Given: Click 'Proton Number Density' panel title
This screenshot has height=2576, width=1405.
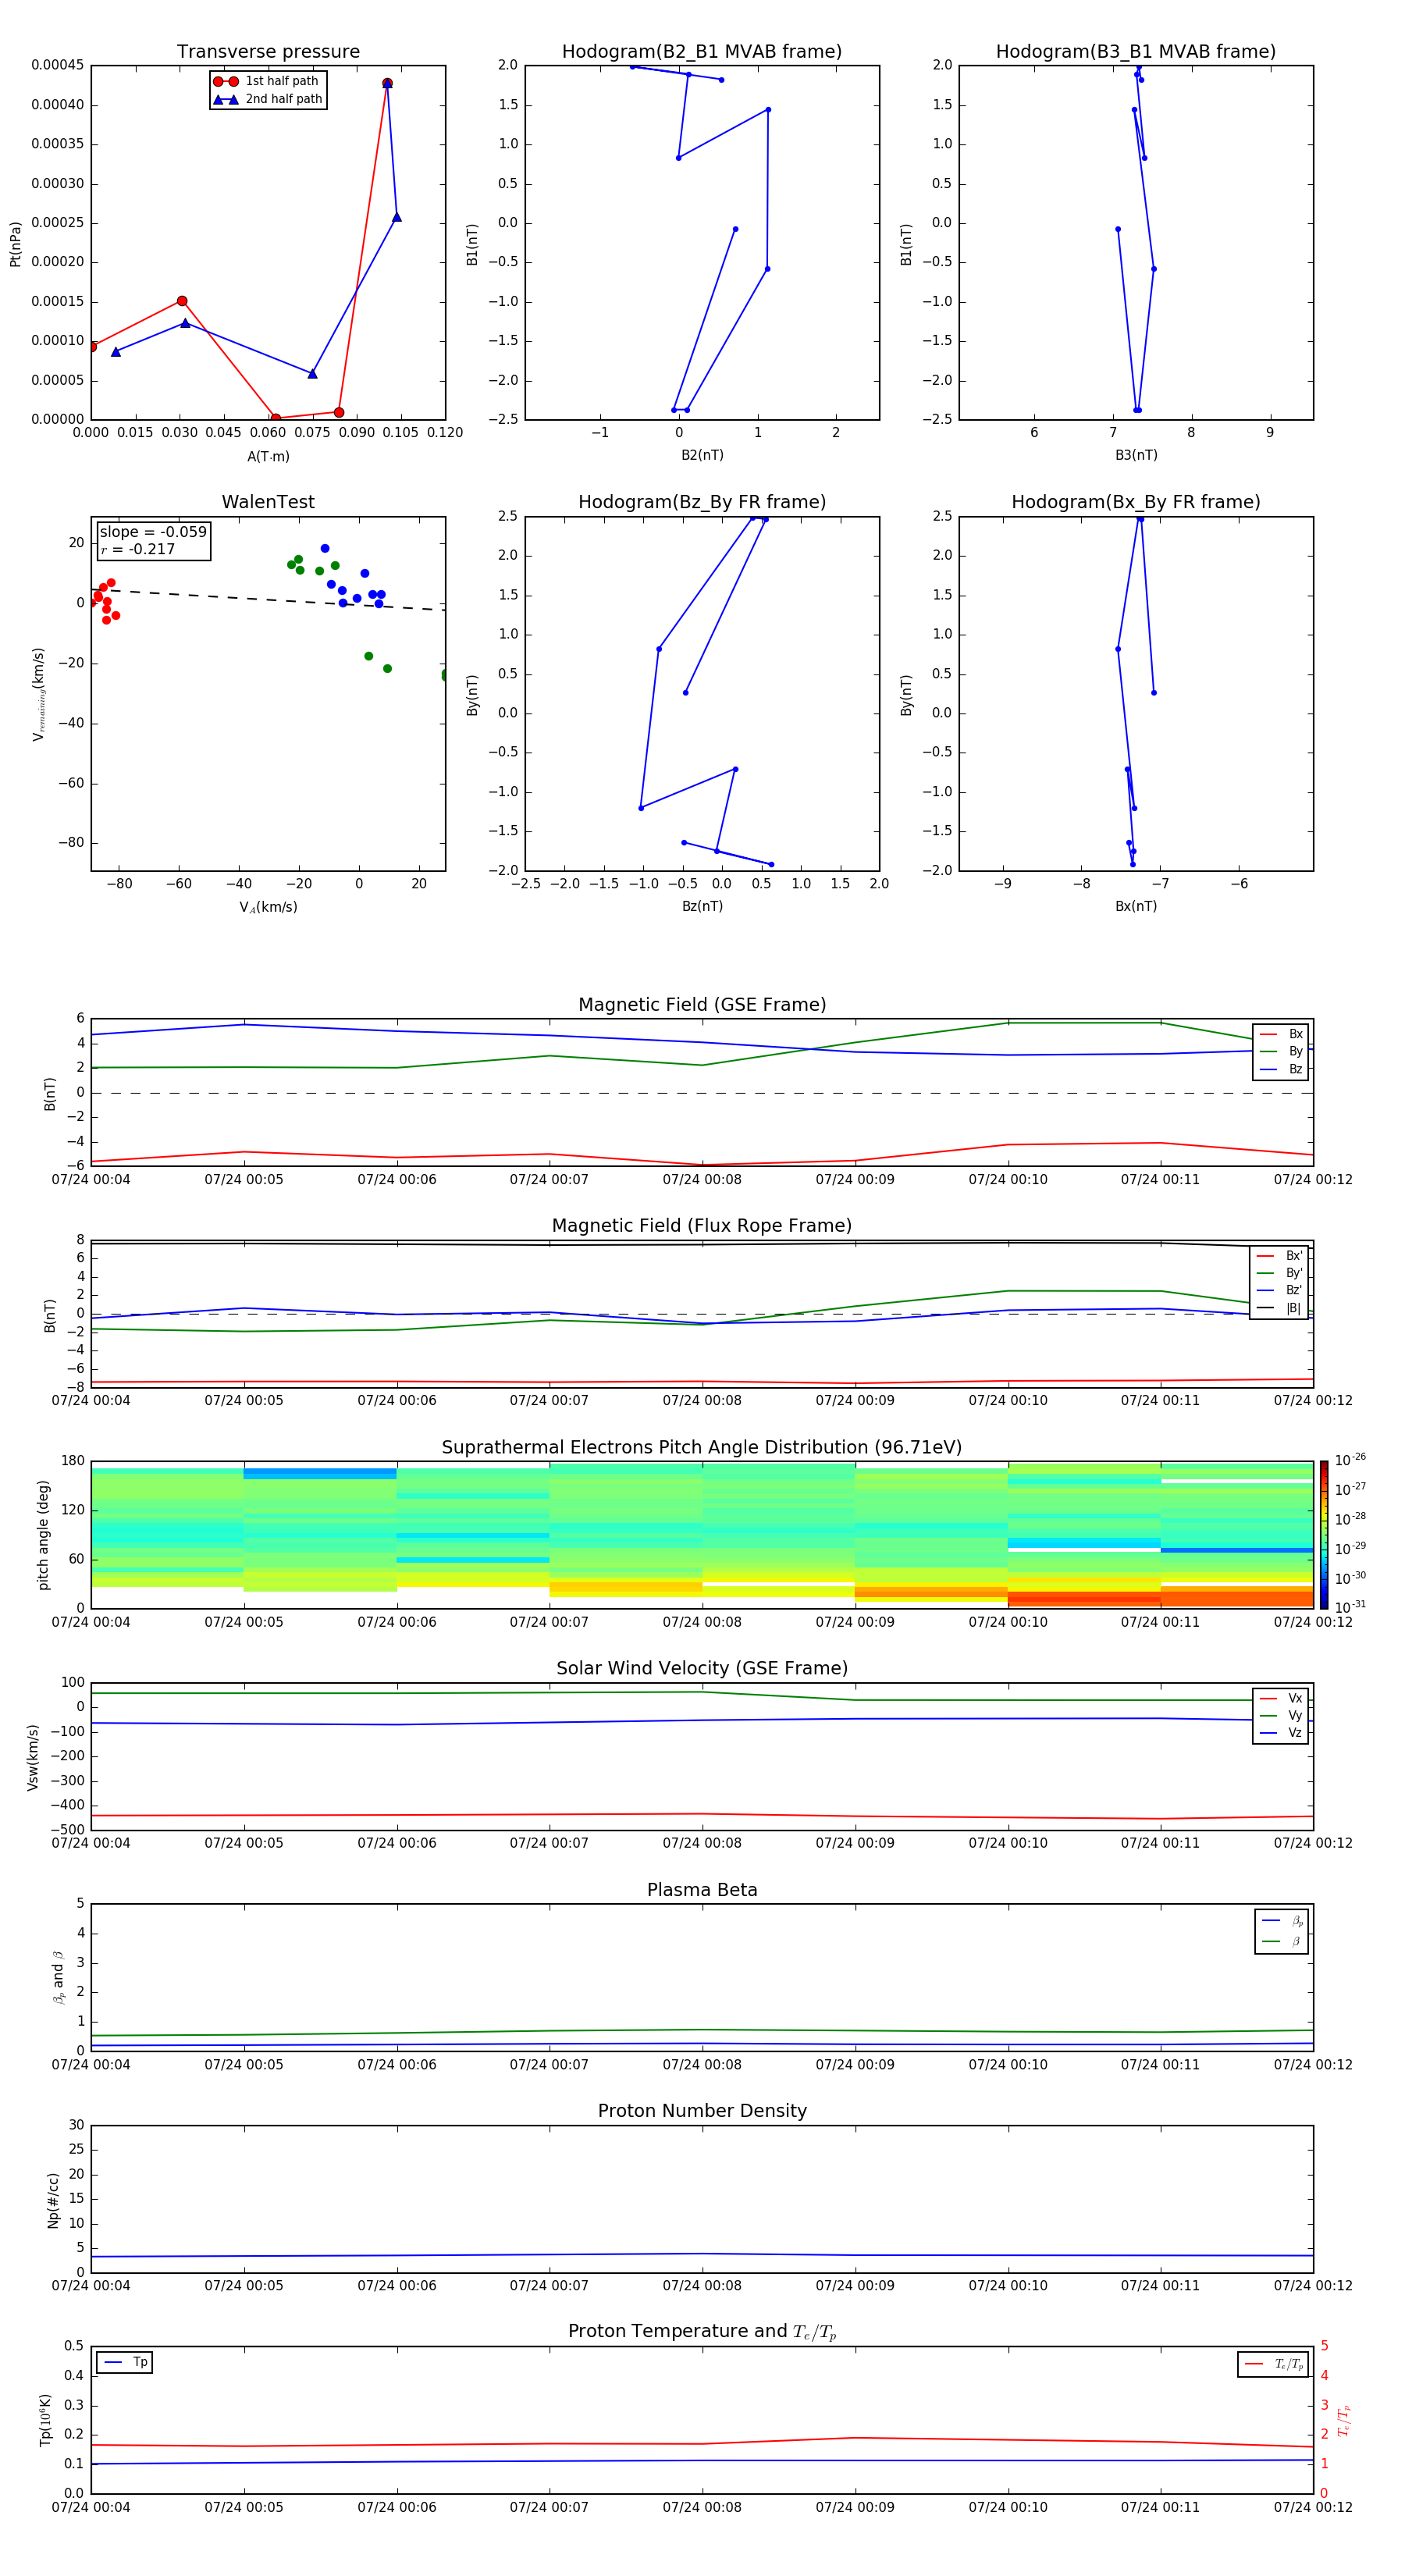Looking at the screenshot, I should 702,2111.
